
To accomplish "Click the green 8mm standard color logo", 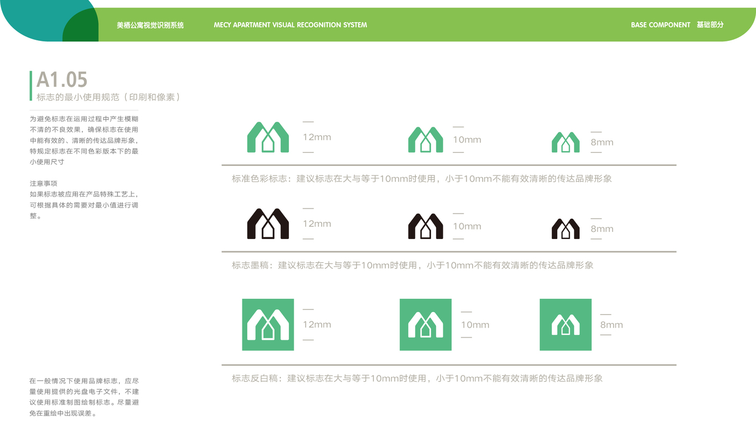I will tap(566, 142).
